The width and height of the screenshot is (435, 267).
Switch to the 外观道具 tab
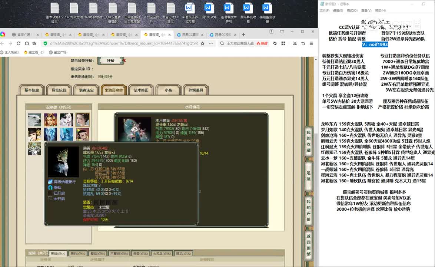point(196,90)
